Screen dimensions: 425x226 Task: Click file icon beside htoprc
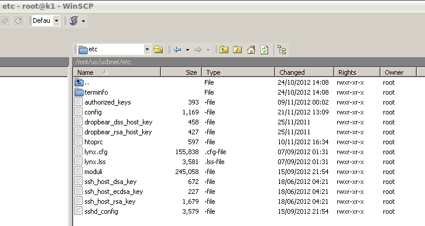(x=78, y=142)
